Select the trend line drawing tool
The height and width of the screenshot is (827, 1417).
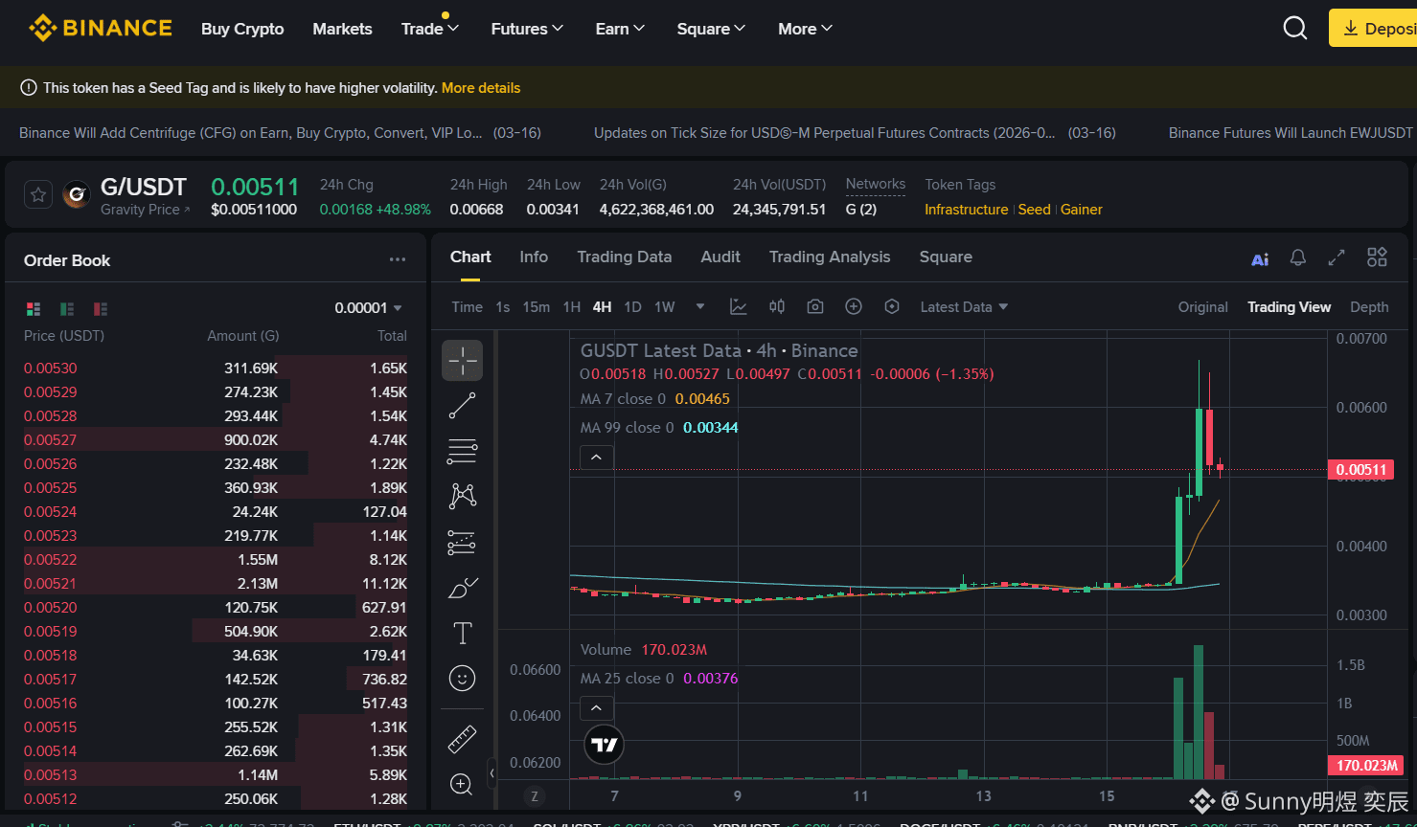pos(462,406)
